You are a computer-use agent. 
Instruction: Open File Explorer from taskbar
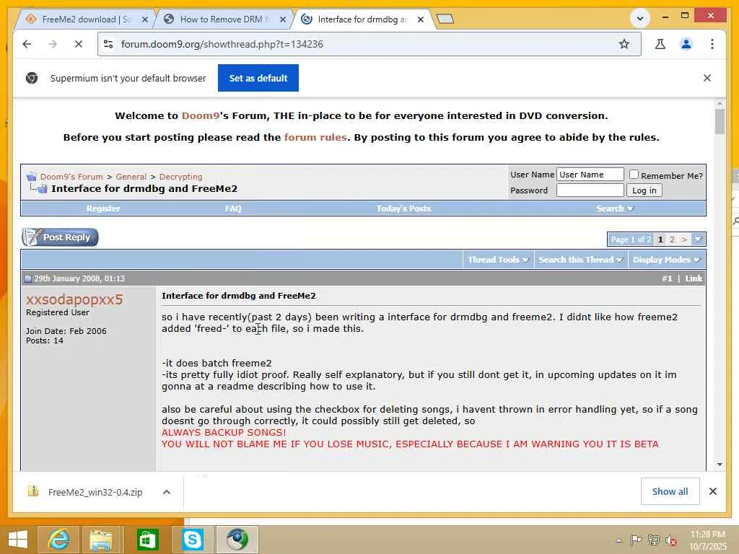pos(101,540)
